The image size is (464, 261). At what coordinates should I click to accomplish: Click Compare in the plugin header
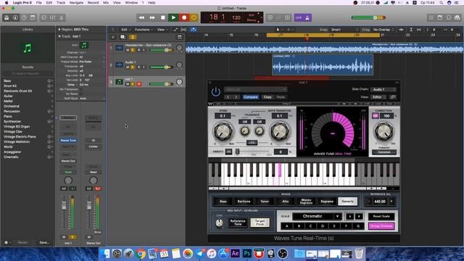pyautogui.click(x=251, y=96)
